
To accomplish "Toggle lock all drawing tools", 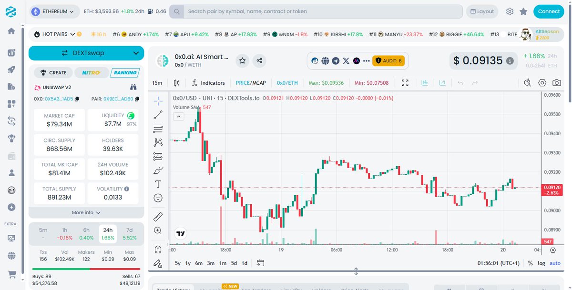I will click(158, 263).
